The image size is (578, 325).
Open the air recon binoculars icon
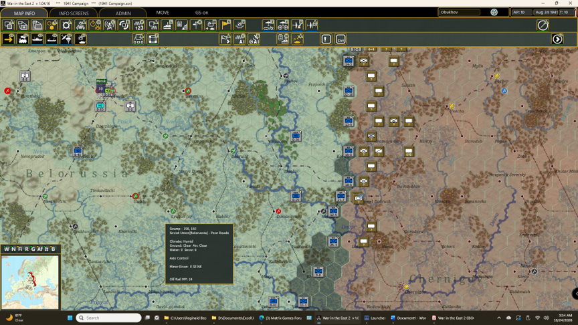(x=283, y=25)
